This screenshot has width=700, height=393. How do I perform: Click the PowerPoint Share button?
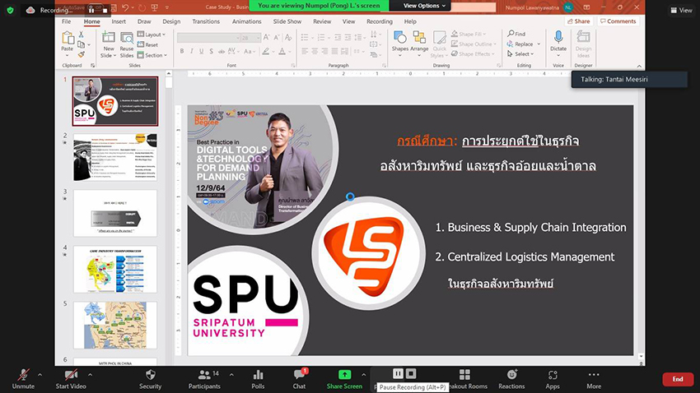pyautogui.click(x=579, y=21)
